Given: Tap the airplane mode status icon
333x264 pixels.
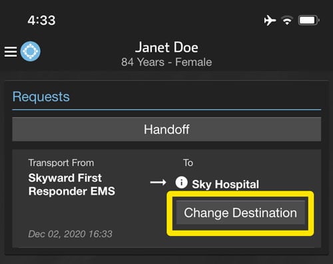Looking at the screenshot, I should tap(270, 21).
